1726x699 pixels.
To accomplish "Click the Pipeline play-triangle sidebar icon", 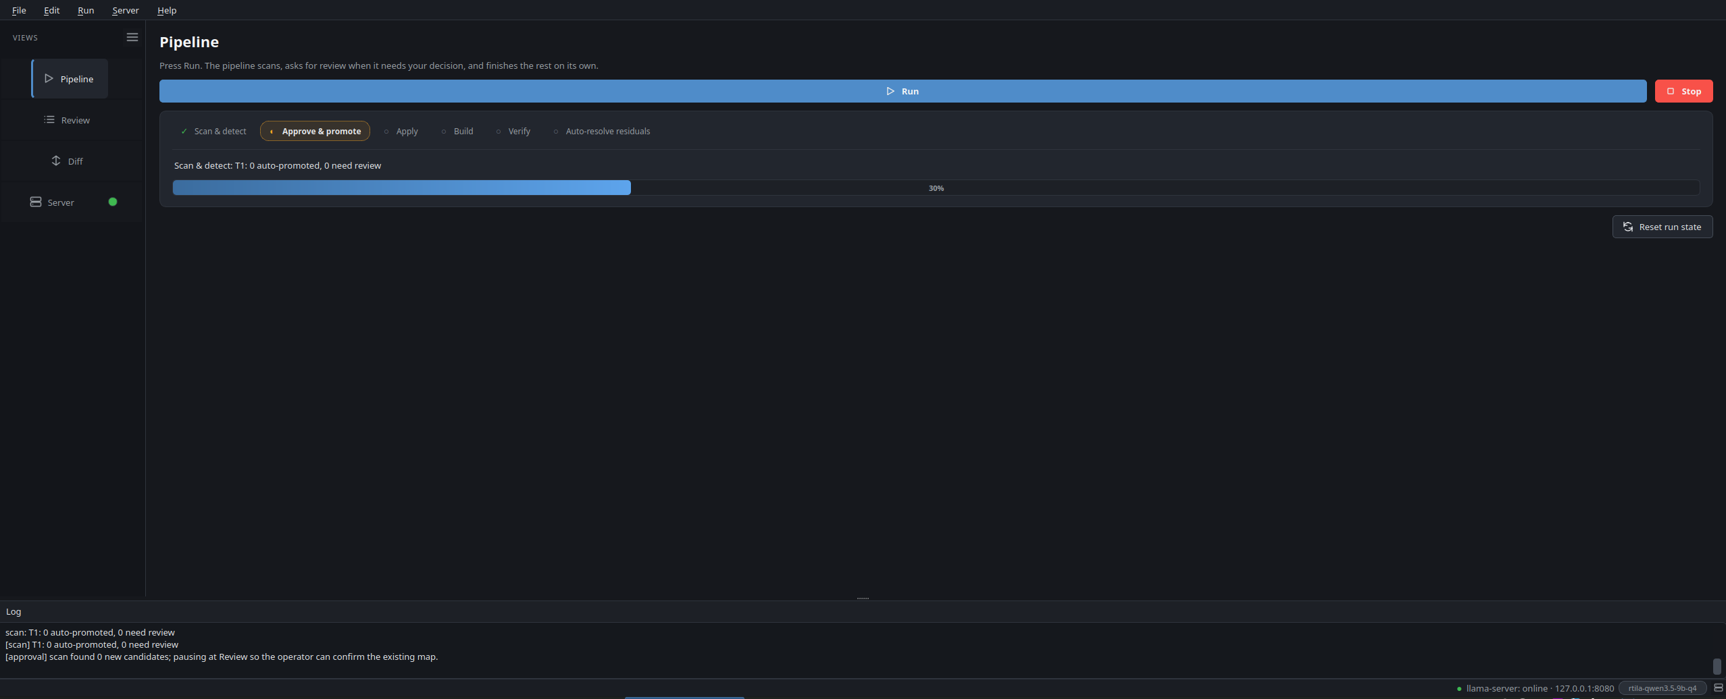I will tap(49, 78).
